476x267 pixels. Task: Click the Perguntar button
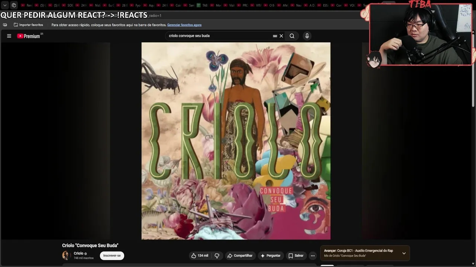(270, 256)
